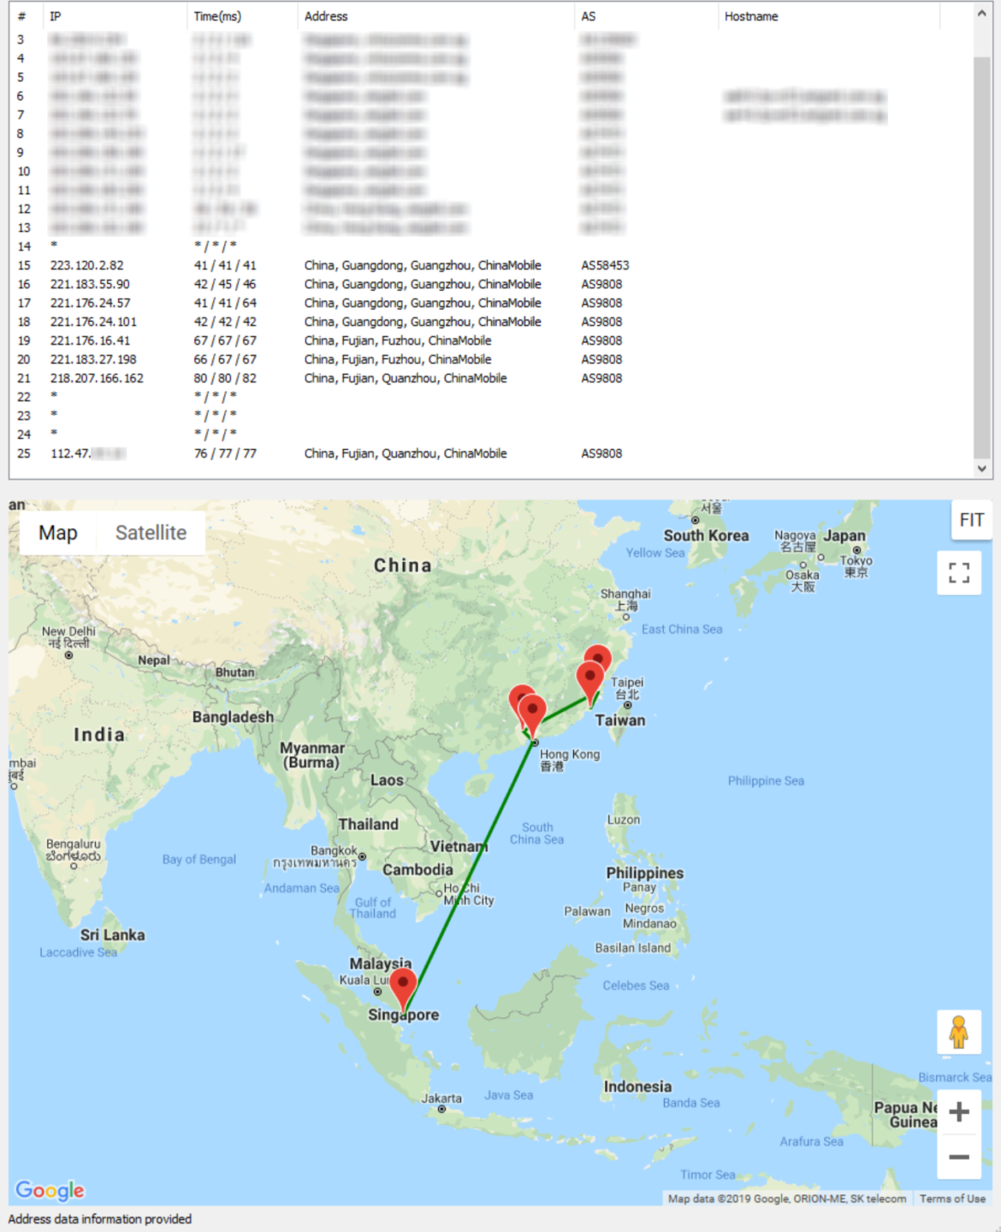Click the Street View pegman icon
This screenshot has height=1232, width=1001.
coord(959,1032)
